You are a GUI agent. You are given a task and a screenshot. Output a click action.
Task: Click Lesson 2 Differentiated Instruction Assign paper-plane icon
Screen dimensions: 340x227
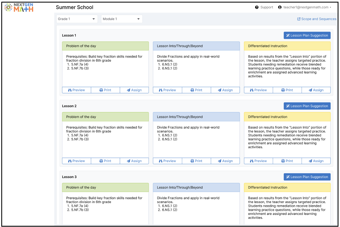(310, 161)
